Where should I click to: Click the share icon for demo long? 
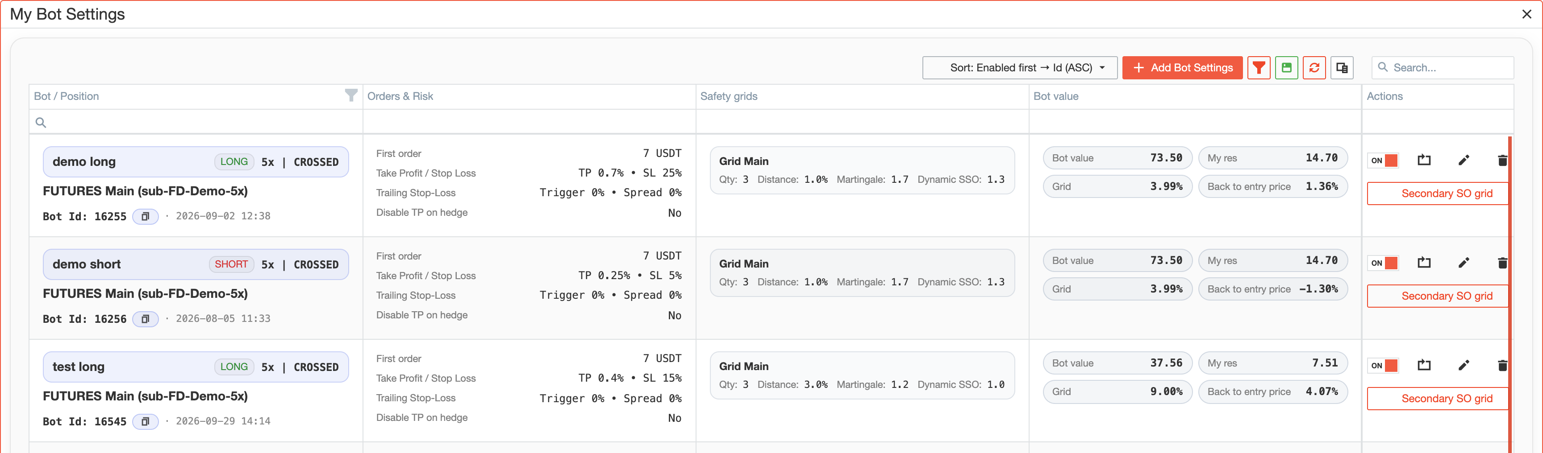(1424, 160)
